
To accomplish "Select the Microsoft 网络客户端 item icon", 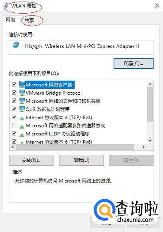I will pyautogui.click(x=22, y=85).
